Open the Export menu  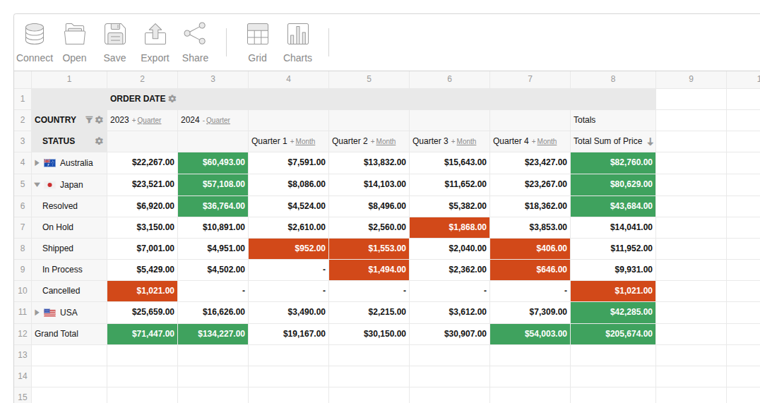pos(155,35)
